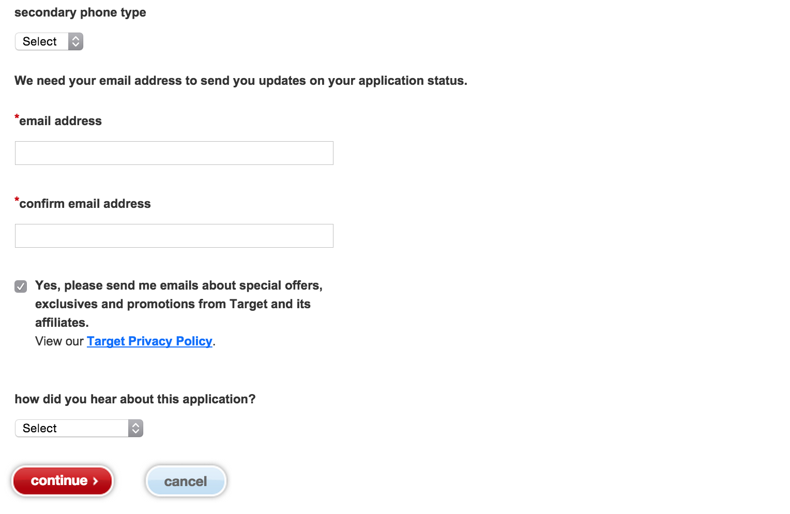
Task: Click the confirm email address field
Action: (174, 236)
